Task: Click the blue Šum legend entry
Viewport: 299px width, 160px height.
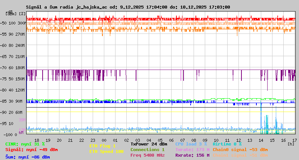Action: click(x=28, y=157)
